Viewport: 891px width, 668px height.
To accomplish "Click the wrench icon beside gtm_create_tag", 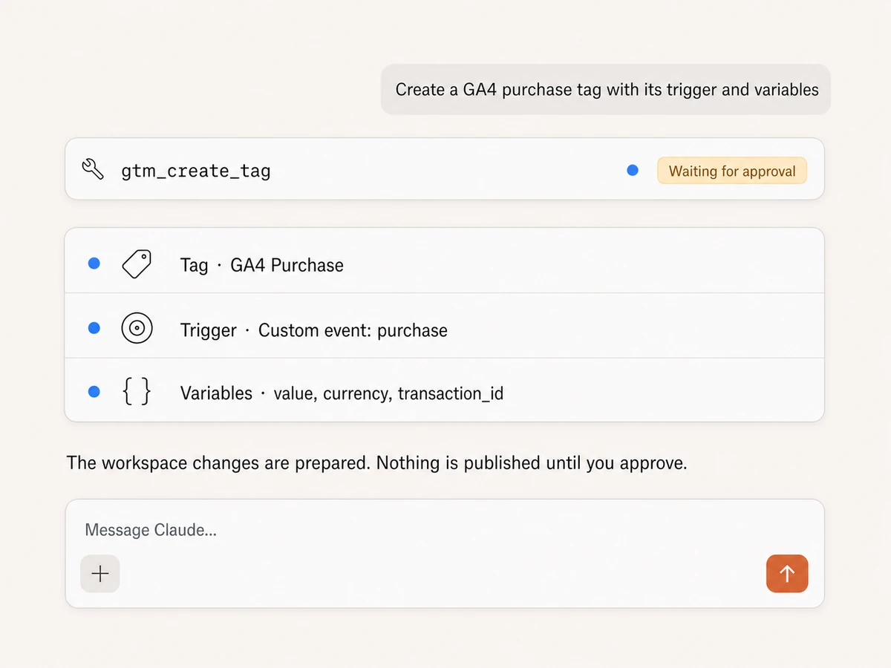I will pos(93,169).
